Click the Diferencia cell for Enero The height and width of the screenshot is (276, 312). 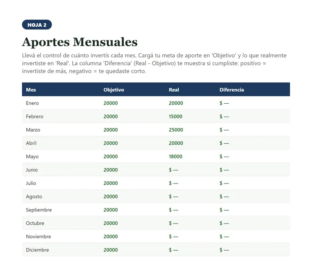point(224,103)
